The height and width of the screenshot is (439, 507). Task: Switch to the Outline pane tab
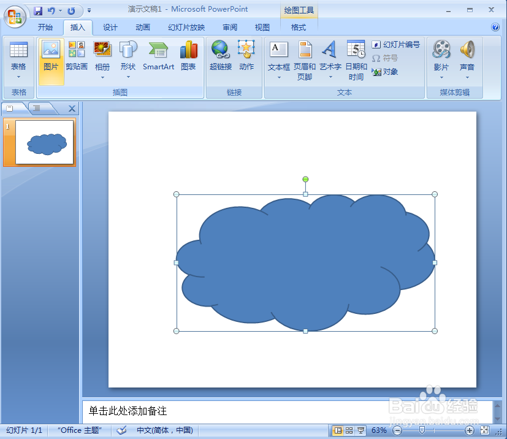point(38,109)
